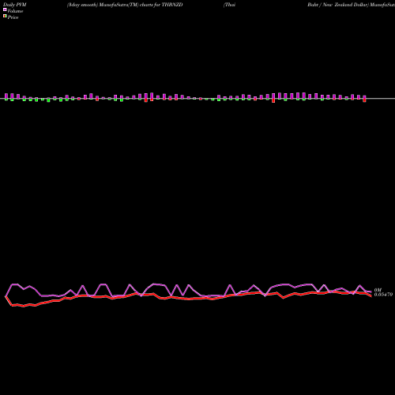This screenshot has width=395, height=395.
Task: Click the THBNZD chart title text
Action: point(125,5)
